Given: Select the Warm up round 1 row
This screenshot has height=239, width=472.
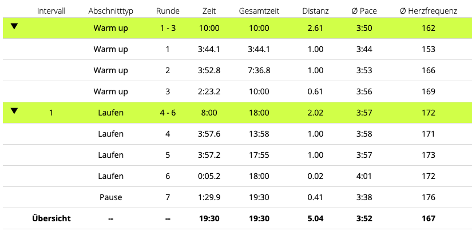Looking at the screenshot, I should 237,49.
